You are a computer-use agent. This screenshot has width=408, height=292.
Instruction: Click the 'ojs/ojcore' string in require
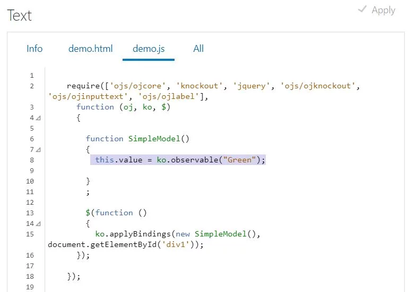137,86
